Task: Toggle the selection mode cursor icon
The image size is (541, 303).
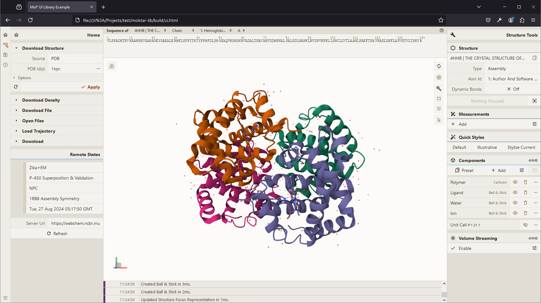Action: [439, 120]
